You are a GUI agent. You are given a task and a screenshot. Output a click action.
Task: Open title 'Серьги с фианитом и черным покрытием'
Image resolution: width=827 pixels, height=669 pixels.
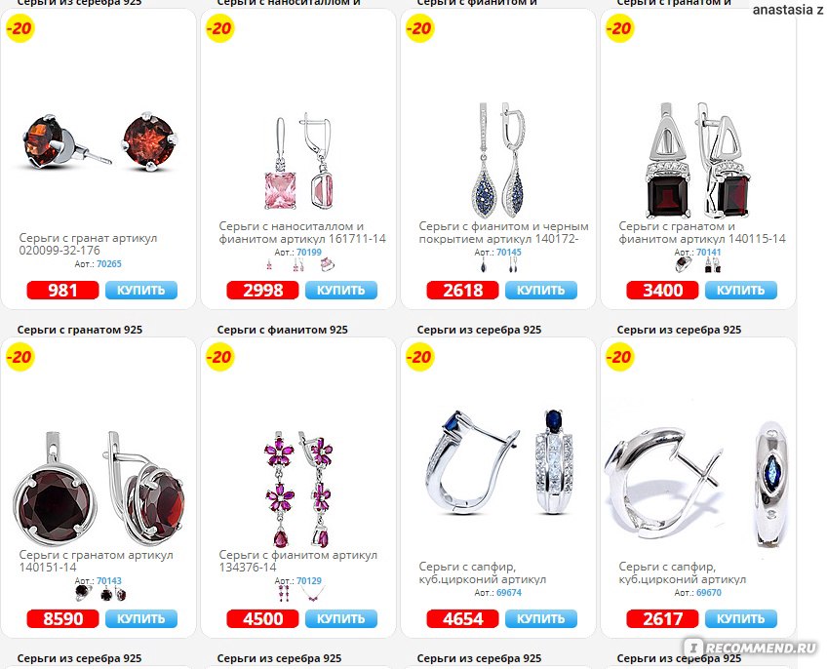coord(503,233)
